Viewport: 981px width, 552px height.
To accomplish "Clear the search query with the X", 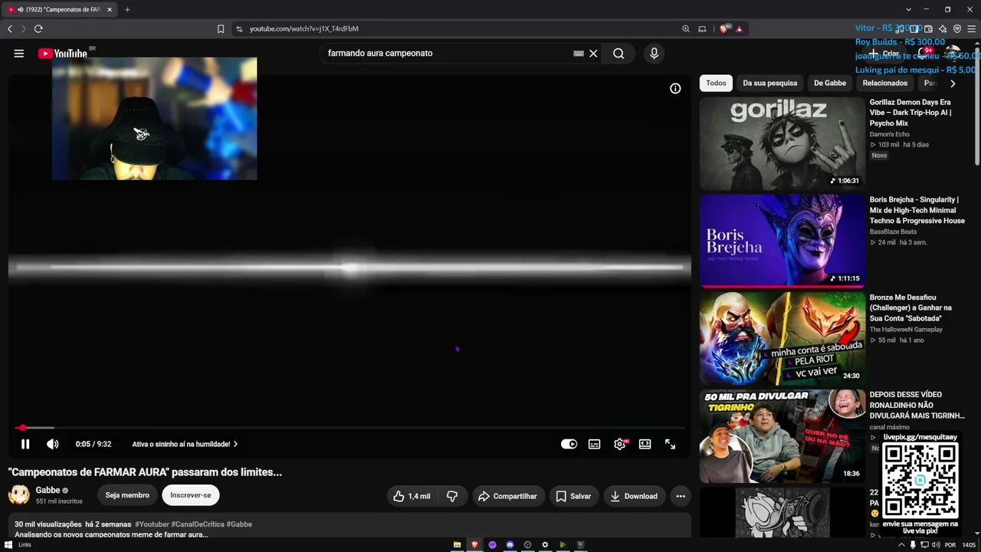I will point(593,54).
